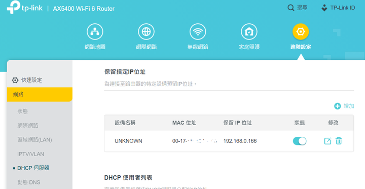Click the 增加 add link
Viewport: 365px width, 189px height.
349,106
